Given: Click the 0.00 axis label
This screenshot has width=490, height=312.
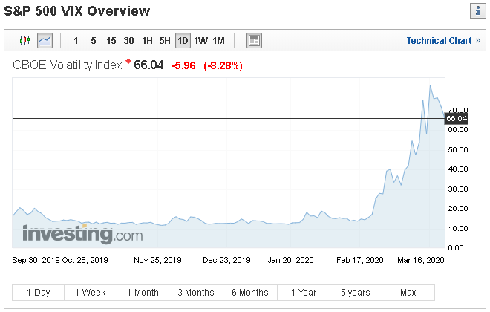Looking at the screenshot, I should pos(456,248).
